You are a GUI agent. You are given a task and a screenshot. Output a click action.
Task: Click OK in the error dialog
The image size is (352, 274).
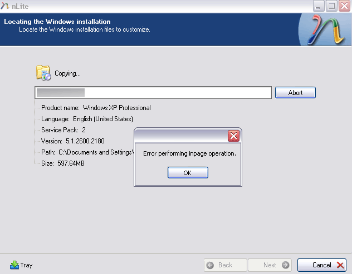pos(188,172)
